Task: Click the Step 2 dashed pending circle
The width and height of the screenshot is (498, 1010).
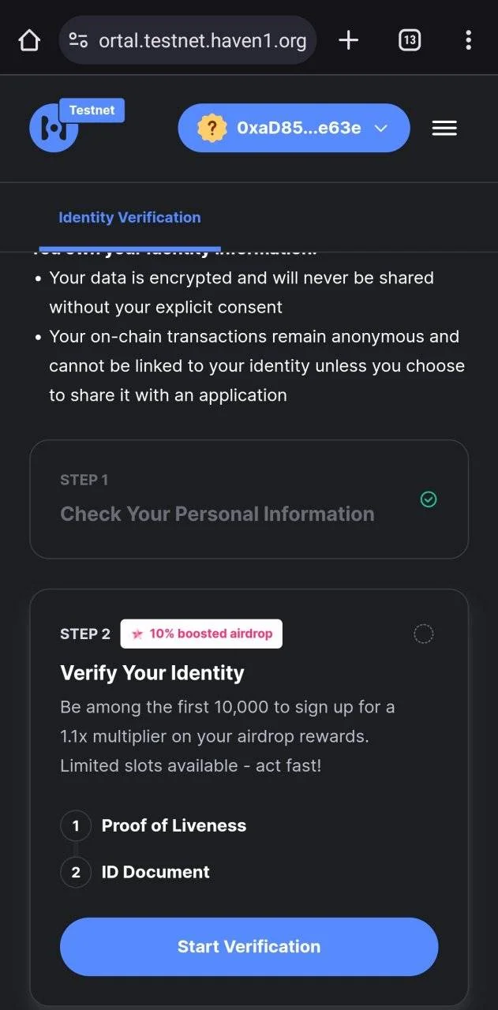Action: pos(424,634)
